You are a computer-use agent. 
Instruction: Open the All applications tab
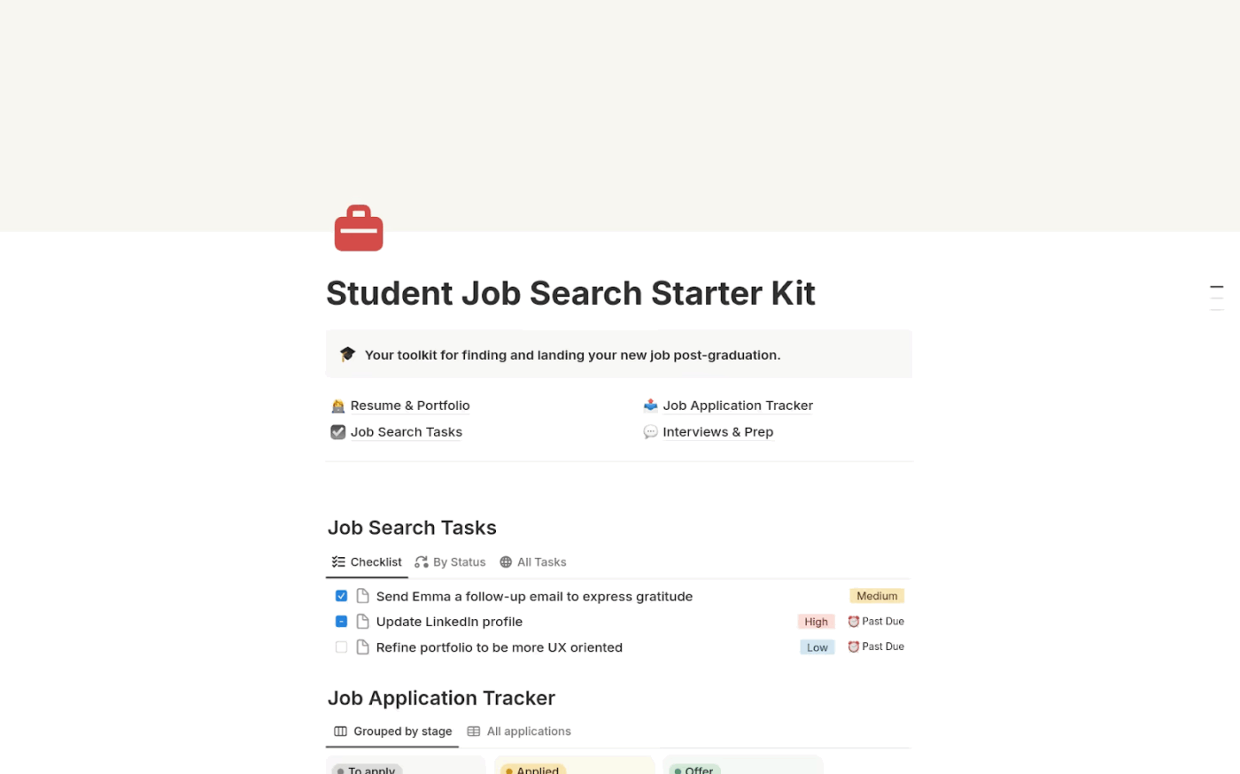pyautogui.click(x=519, y=731)
